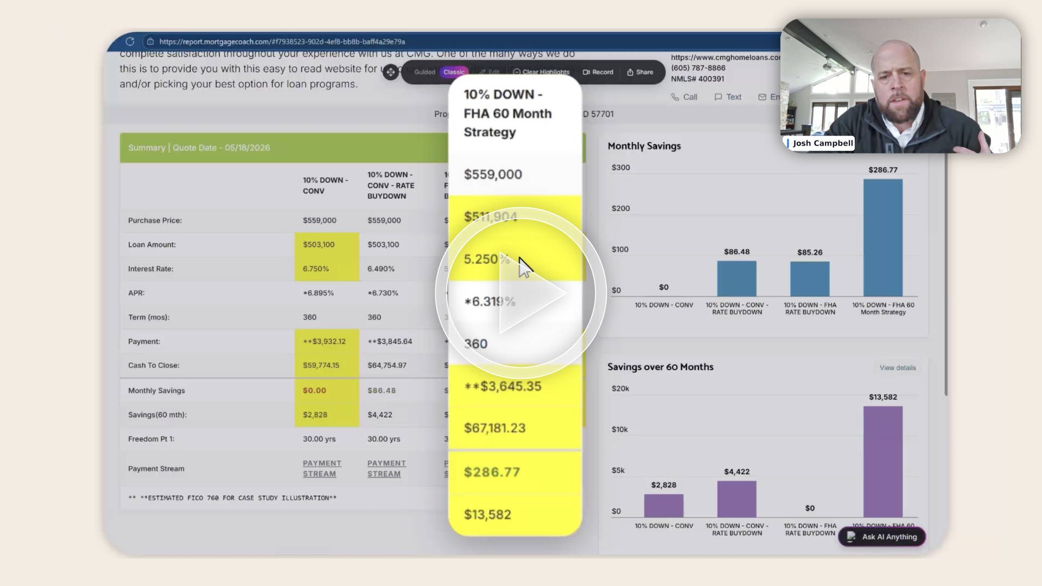Toggle highlight on 10% Down Conv loan amount
1042x586 pixels.
326,245
